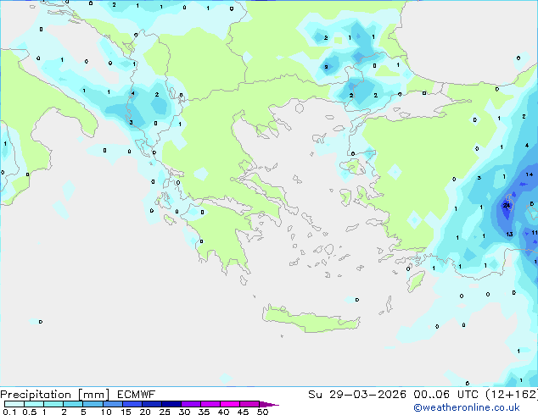Click the '25' legend scale label
The image size is (538, 415).
coord(165,412)
